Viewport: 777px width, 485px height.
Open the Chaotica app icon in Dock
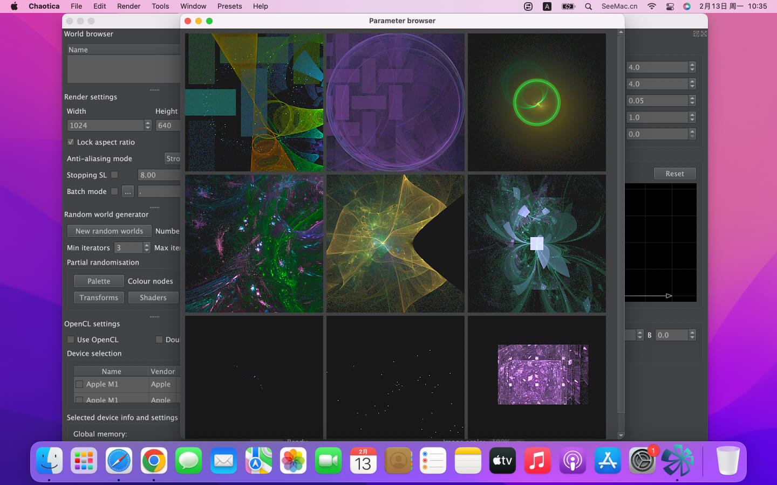pos(677,461)
